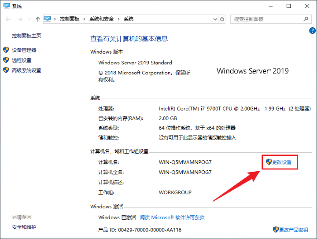Click shield icon beside 更改设置

click(269, 162)
